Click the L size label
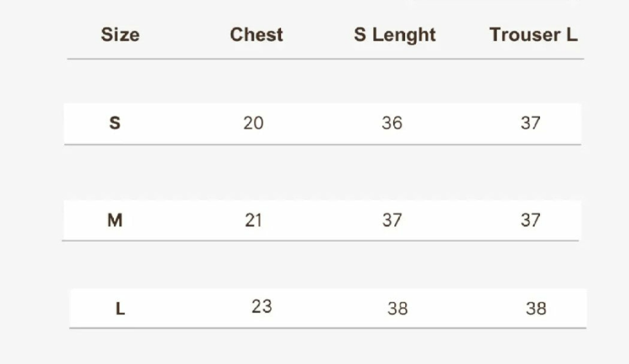The image size is (629, 364). click(120, 309)
